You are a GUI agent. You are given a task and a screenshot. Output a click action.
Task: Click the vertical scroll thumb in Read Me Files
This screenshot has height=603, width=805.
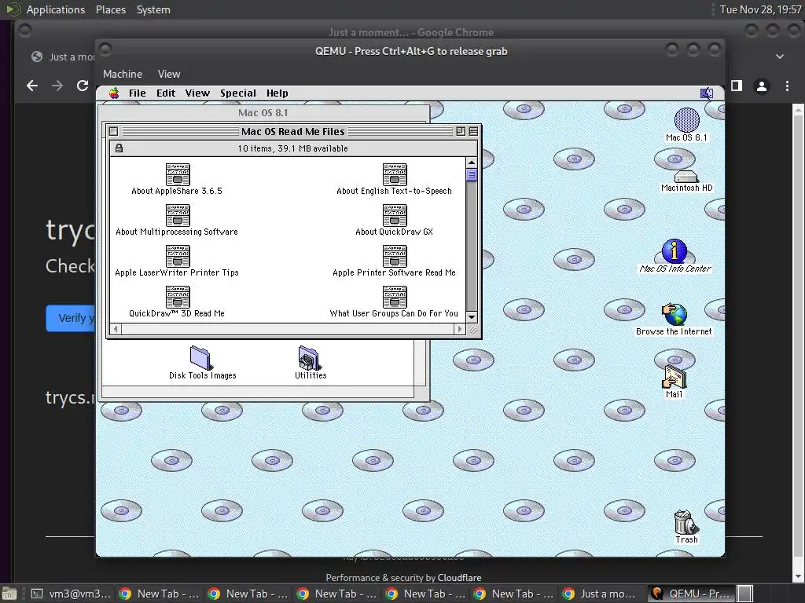(x=472, y=174)
